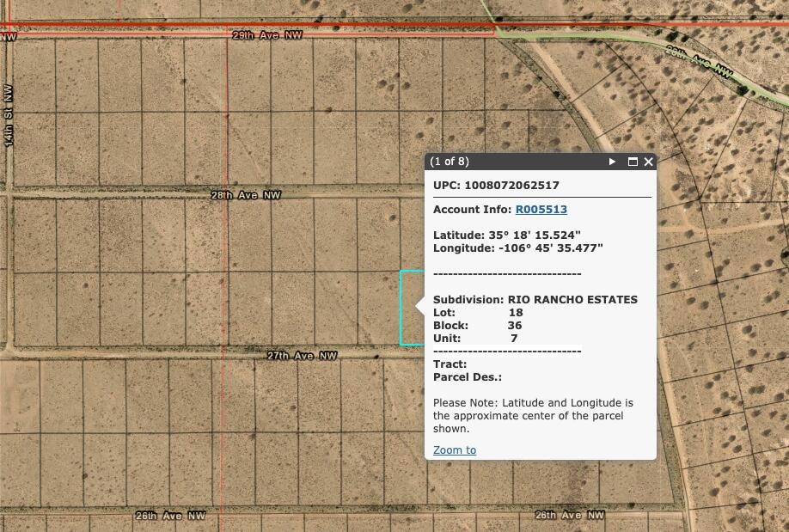The width and height of the screenshot is (789, 532).
Task: Click the Unit value 7
Action: [514, 339]
